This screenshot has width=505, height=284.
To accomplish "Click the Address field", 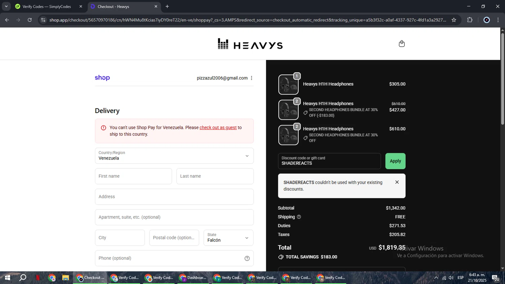I will (x=174, y=197).
